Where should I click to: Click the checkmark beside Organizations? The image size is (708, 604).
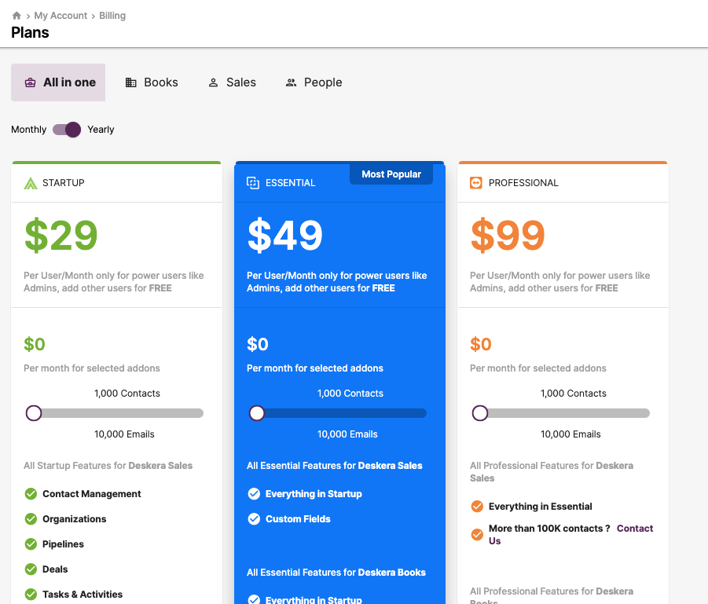click(x=31, y=519)
